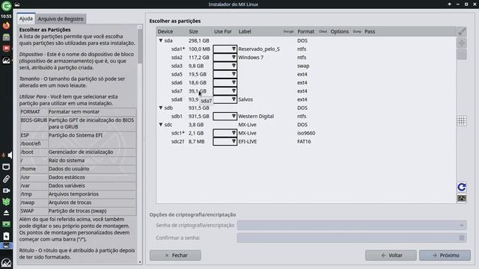Open the partition layout grid icon
This screenshot has height=269, width=479.
click(x=462, y=121)
